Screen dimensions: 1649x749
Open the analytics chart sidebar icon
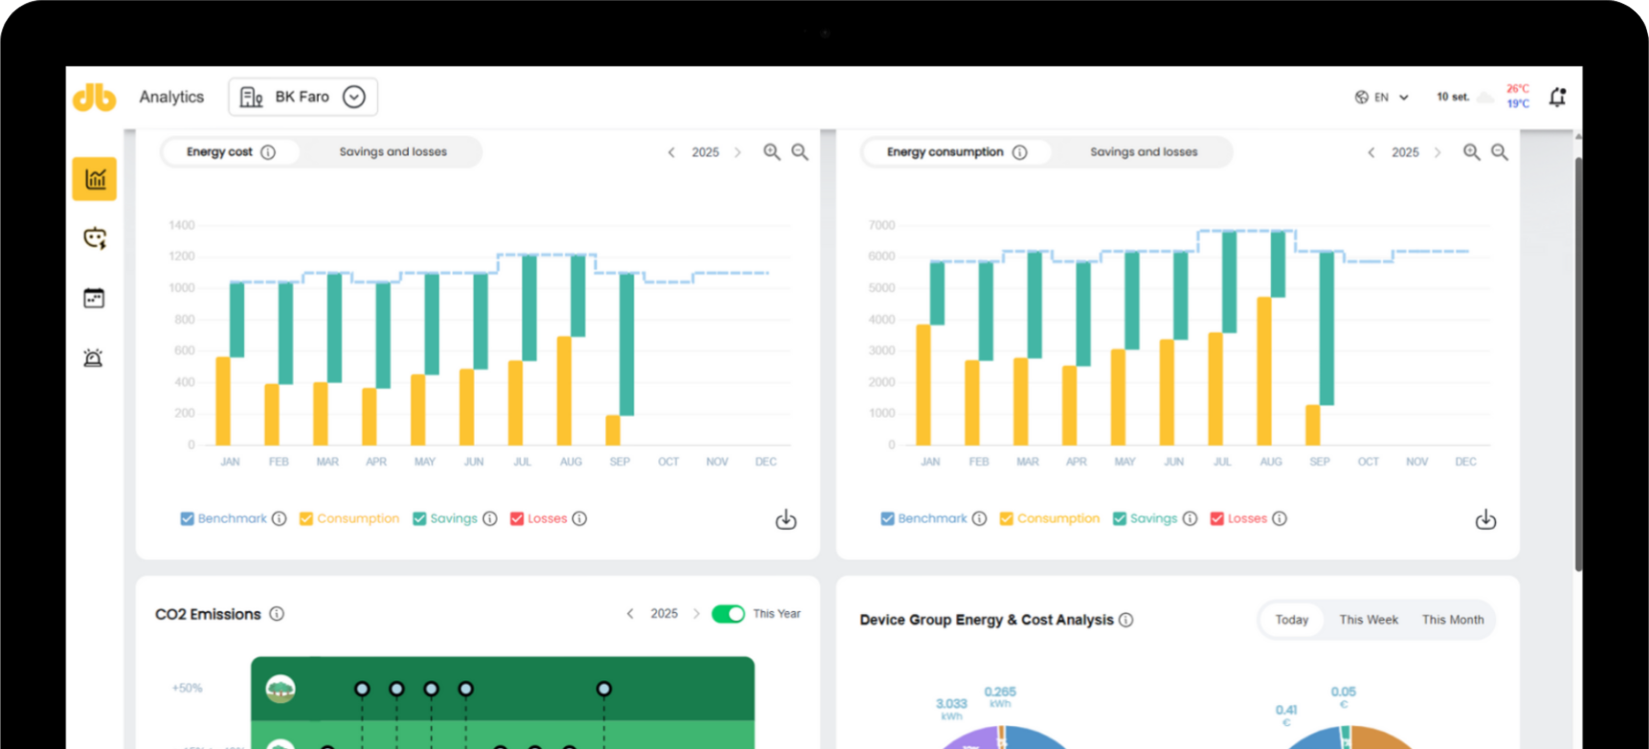pyautogui.click(x=94, y=179)
